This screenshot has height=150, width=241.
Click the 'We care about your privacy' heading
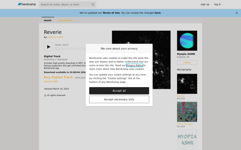[x=119, y=48]
